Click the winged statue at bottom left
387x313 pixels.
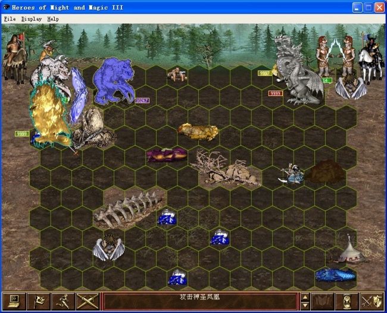coord(109,248)
